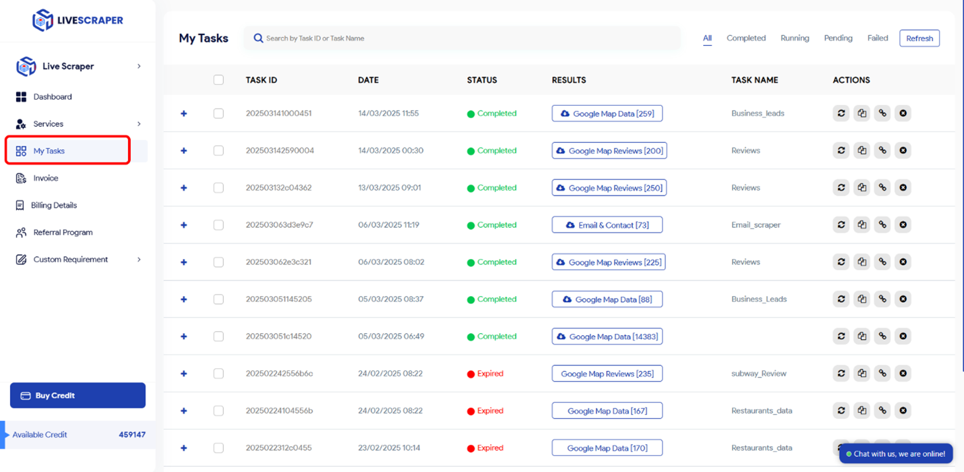This screenshot has width=964, height=472.
Task: Download Google Map Data [259] results
Action: click(x=607, y=113)
